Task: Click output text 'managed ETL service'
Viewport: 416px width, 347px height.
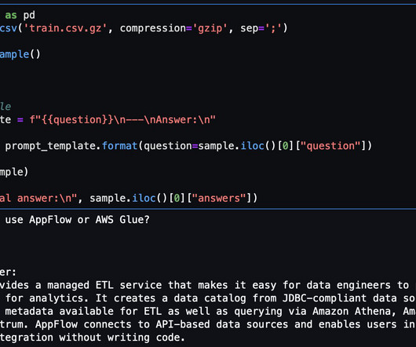Action: (104, 285)
